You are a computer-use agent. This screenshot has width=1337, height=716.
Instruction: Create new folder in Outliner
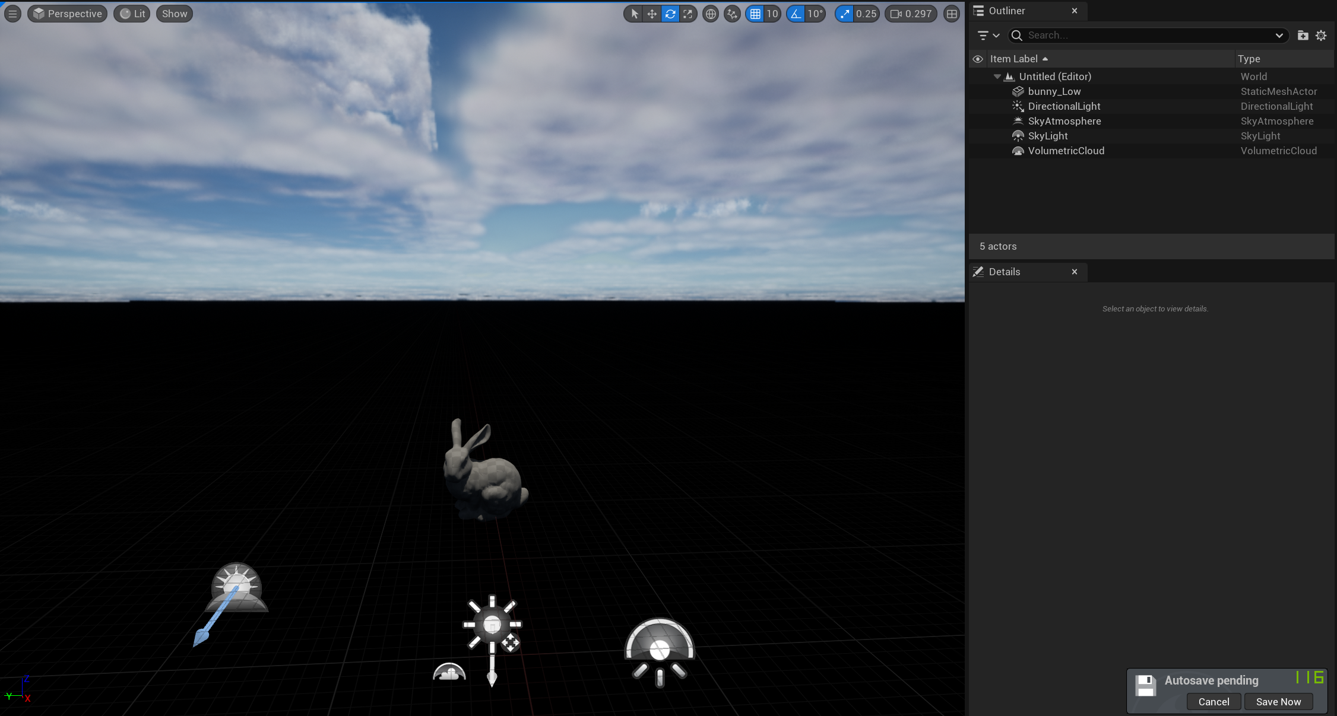pos(1303,36)
